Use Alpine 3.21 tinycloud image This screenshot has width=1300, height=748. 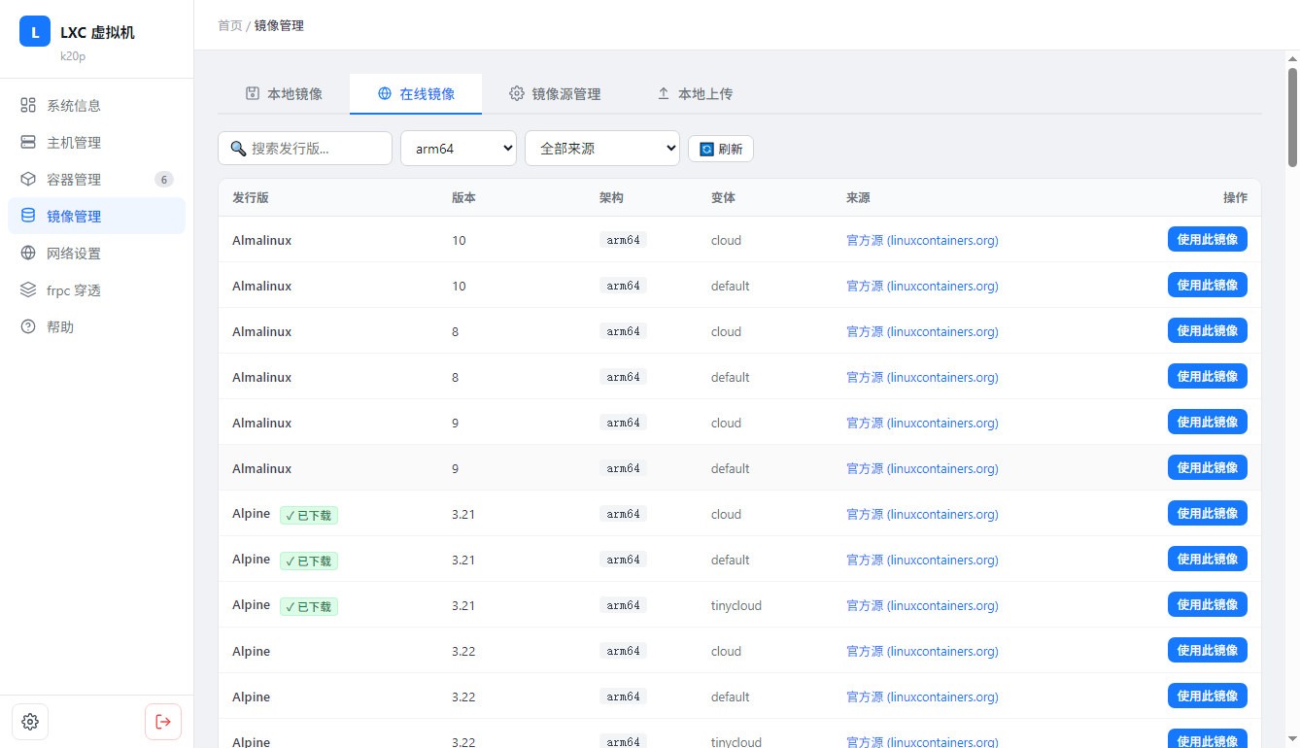click(1207, 604)
